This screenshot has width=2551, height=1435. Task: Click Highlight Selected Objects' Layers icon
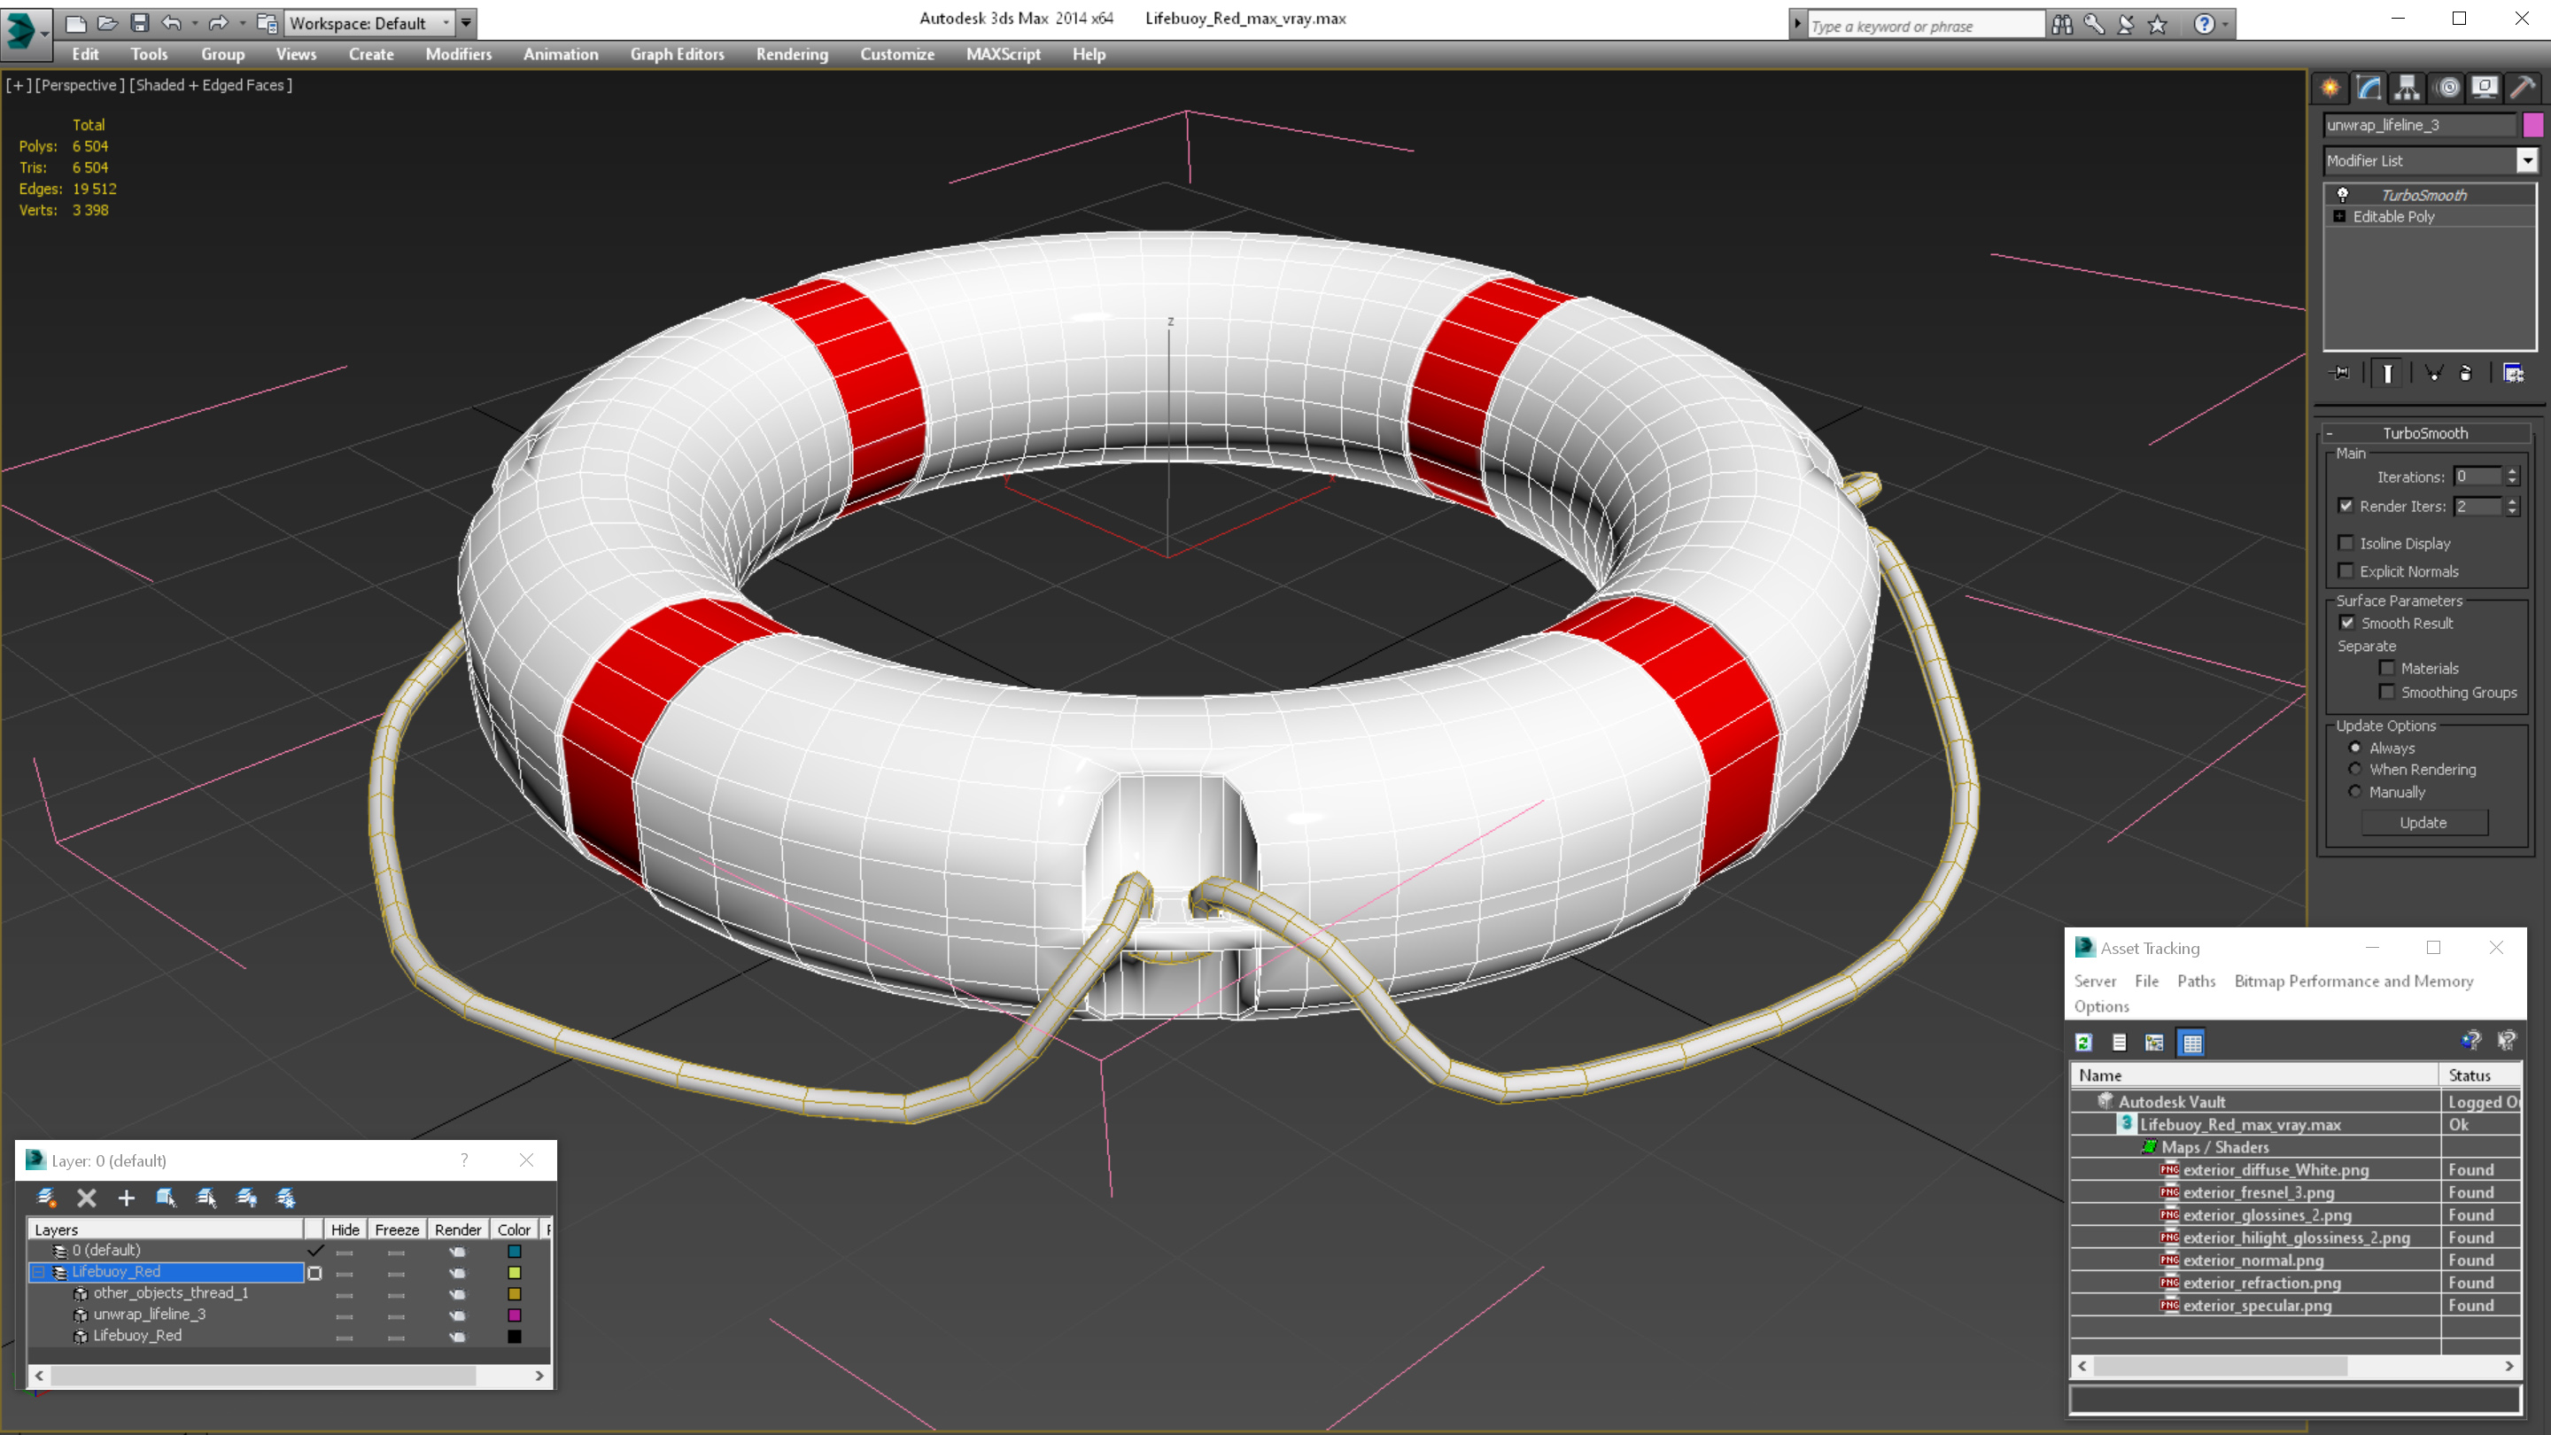[x=206, y=1198]
